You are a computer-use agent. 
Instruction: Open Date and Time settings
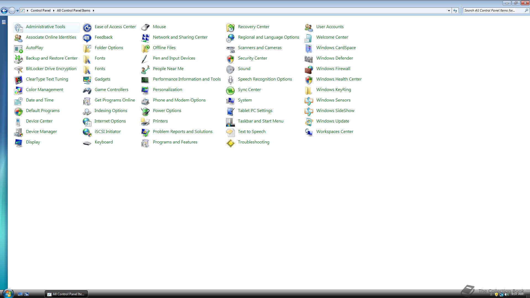coord(40,100)
